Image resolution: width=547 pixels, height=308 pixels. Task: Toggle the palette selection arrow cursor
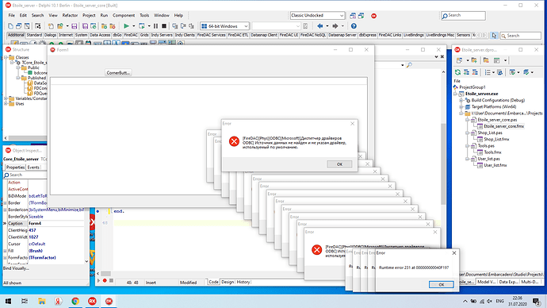pos(494,35)
